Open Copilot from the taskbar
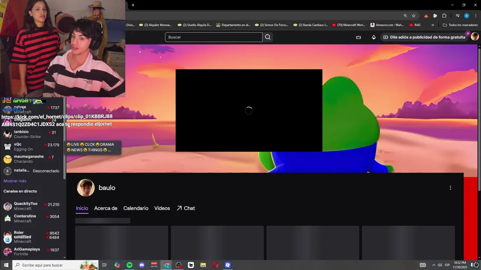Screen dimensions: 481x270 point(117,265)
